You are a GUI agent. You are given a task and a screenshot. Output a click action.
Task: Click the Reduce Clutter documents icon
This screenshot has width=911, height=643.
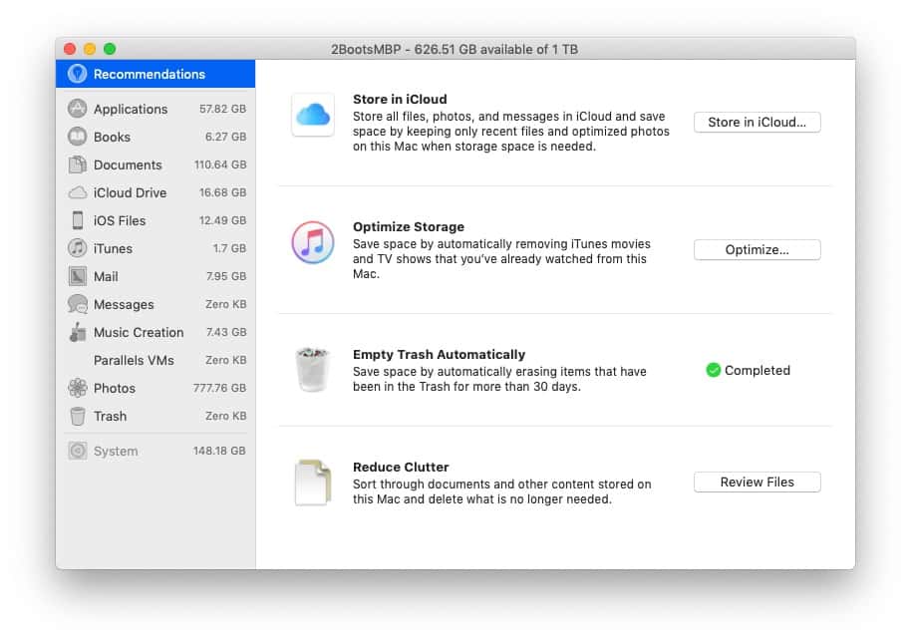[313, 482]
